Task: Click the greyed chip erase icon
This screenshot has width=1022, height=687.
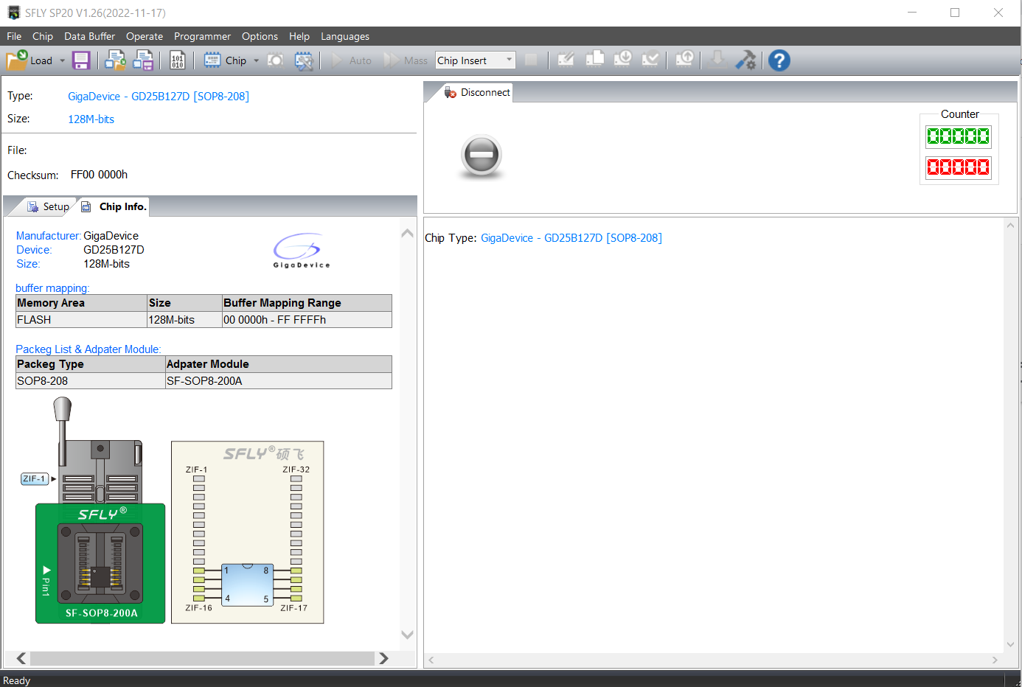Action: (566, 60)
